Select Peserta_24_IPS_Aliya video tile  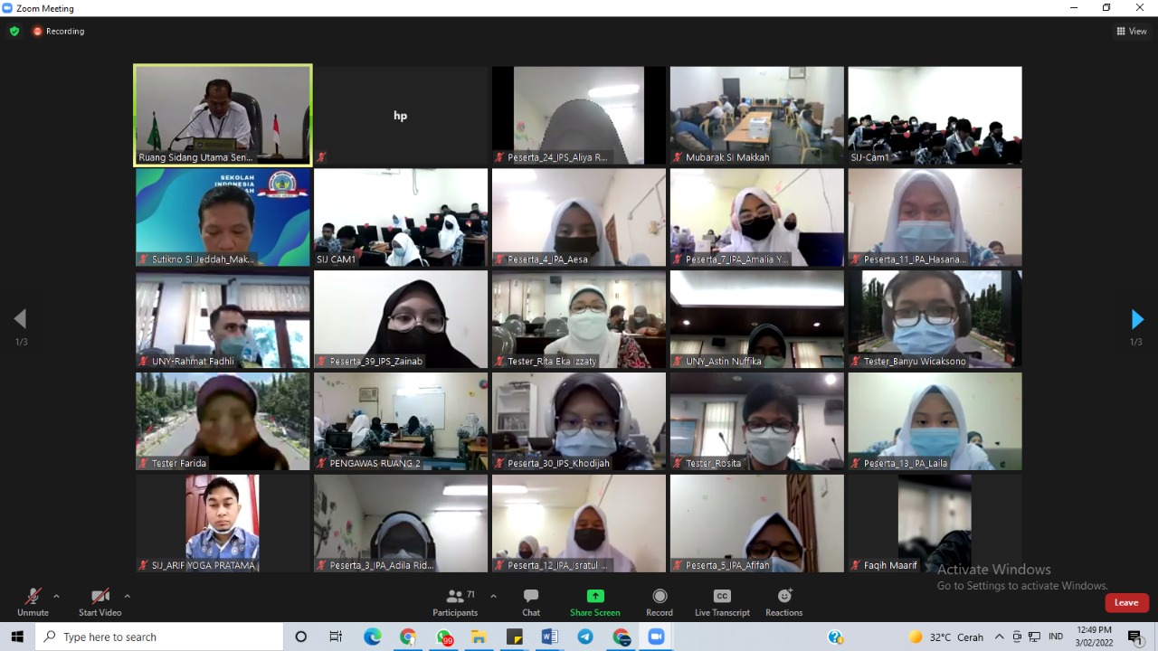[578, 115]
